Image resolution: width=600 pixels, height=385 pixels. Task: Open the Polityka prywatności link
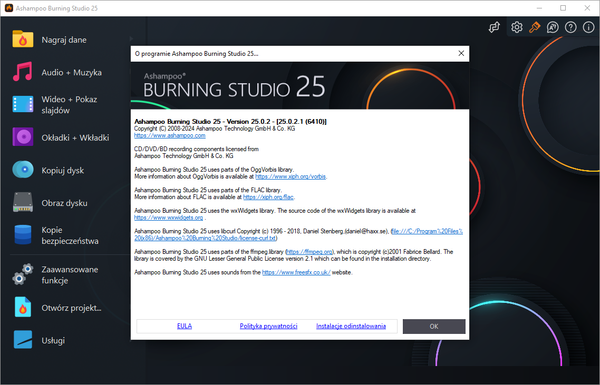pyautogui.click(x=268, y=326)
